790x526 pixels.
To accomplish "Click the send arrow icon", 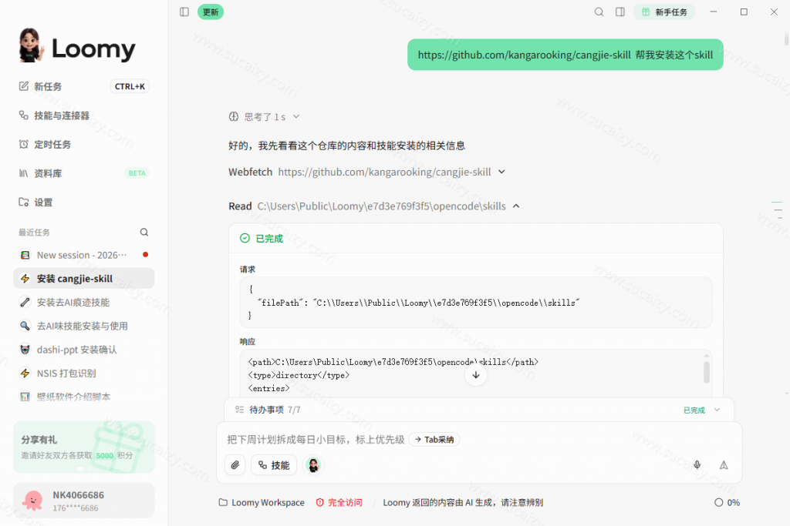I will [x=724, y=465].
